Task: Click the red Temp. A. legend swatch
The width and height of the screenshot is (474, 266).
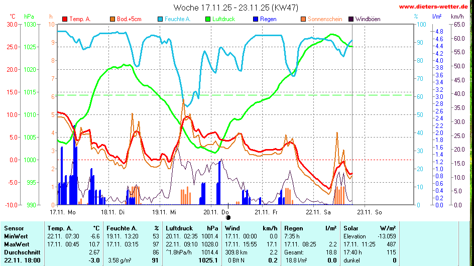Action: [65, 19]
